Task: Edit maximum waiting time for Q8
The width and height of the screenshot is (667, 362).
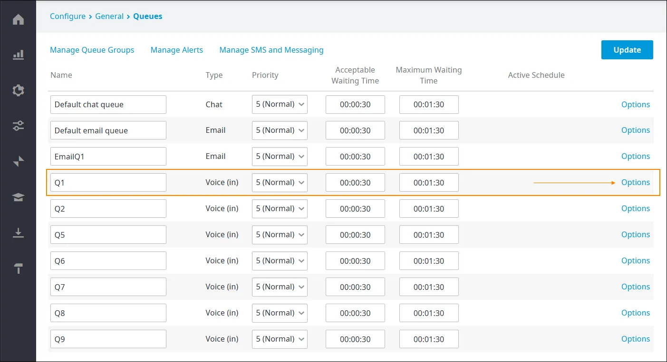Action: pos(429,313)
